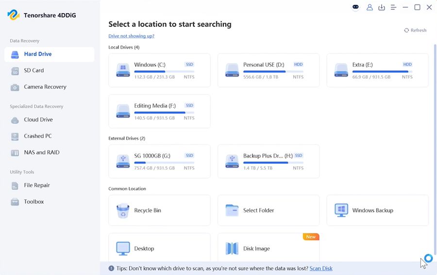Open Windows Backup location
Image resolution: width=437 pixels, height=275 pixels.
(x=377, y=210)
